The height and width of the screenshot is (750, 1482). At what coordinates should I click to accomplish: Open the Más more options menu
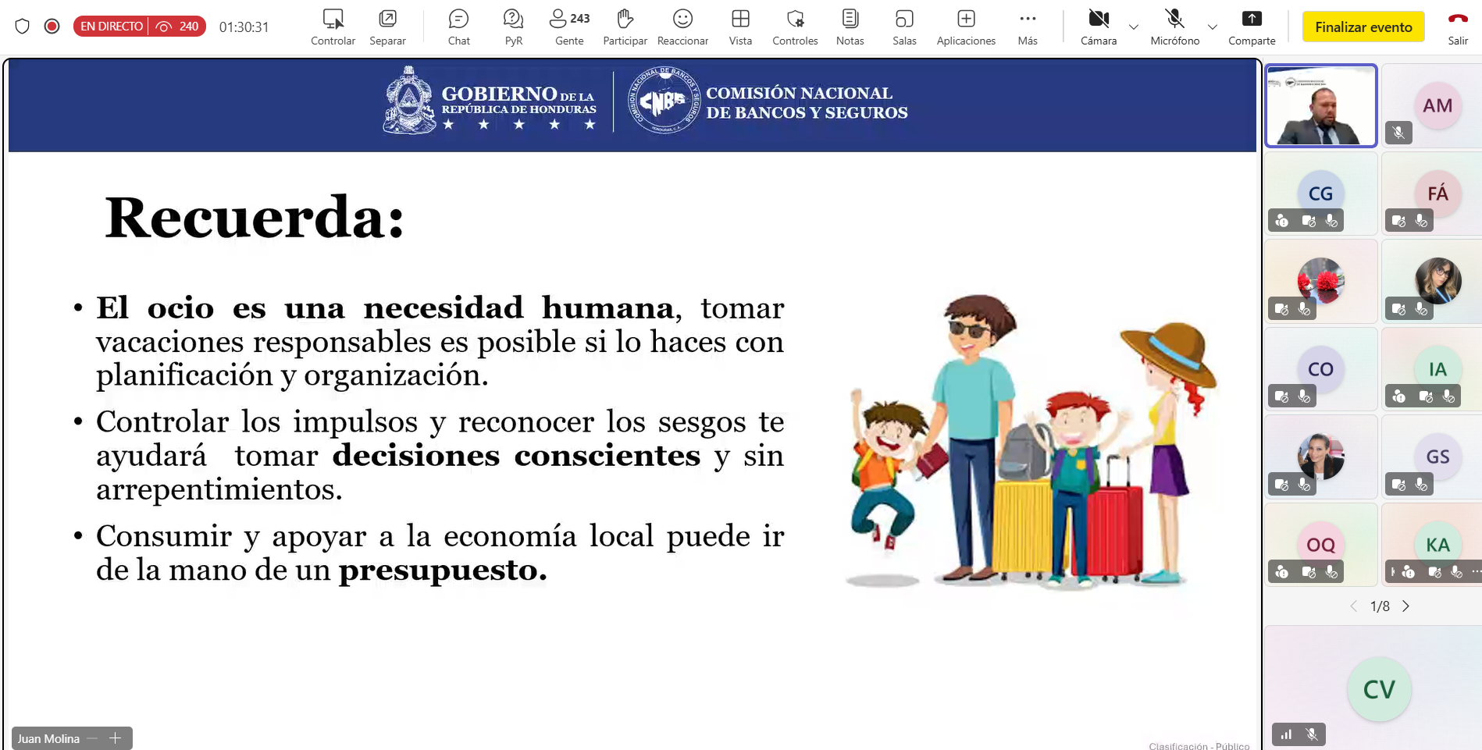click(1028, 27)
